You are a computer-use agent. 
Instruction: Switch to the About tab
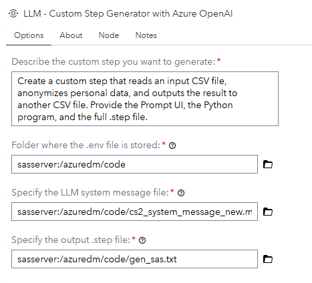point(71,35)
